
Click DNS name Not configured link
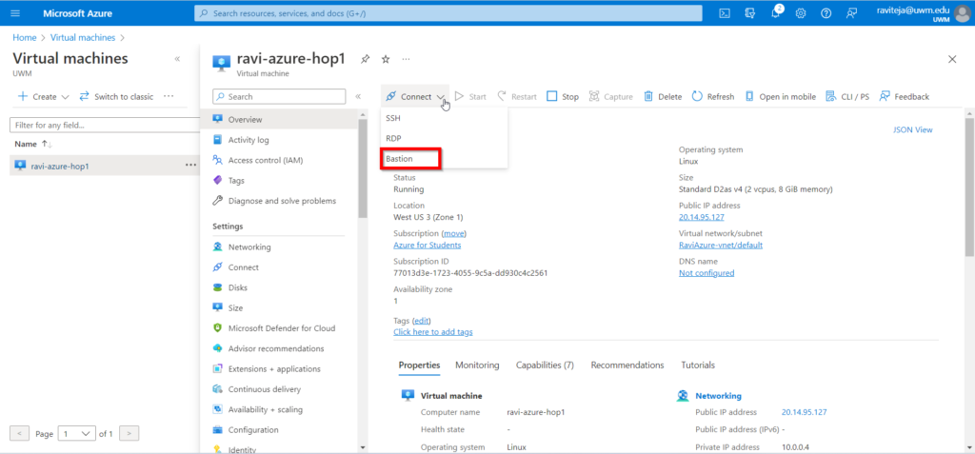point(706,273)
